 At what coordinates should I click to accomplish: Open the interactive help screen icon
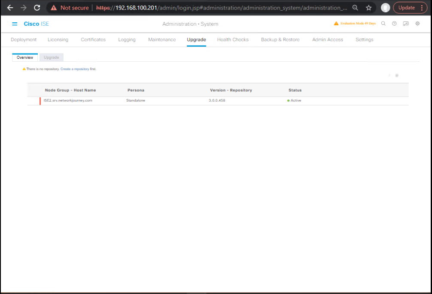click(x=406, y=24)
